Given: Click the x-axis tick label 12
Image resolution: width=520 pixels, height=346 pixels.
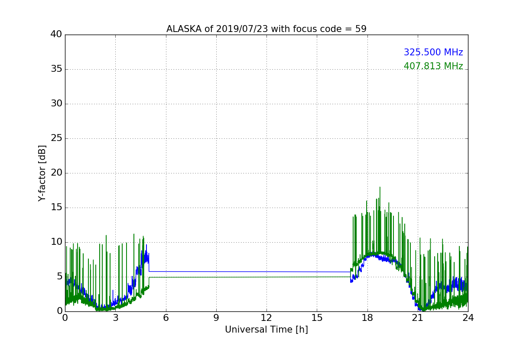Looking at the screenshot, I should coord(266,318).
